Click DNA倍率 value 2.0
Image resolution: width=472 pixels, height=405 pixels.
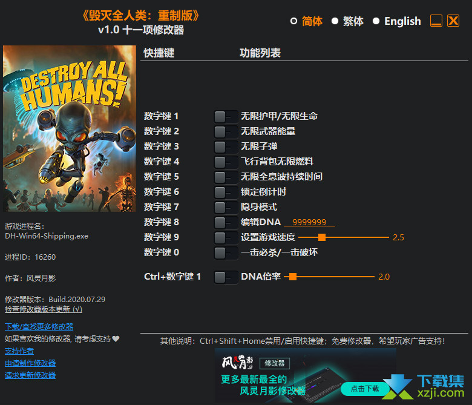click(384, 277)
